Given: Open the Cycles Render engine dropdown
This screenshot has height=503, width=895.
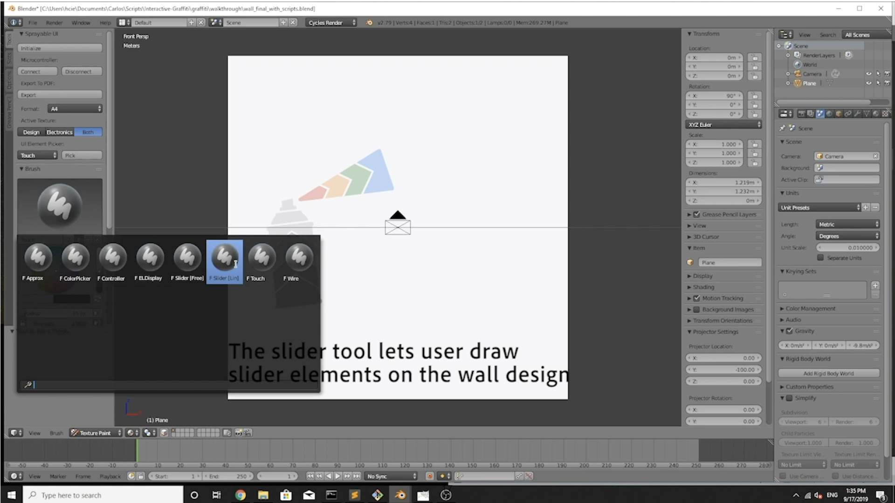Looking at the screenshot, I should pos(331,22).
